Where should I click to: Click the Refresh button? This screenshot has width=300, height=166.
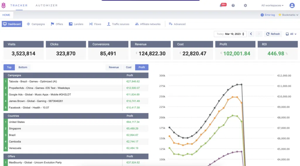click(273, 34)
